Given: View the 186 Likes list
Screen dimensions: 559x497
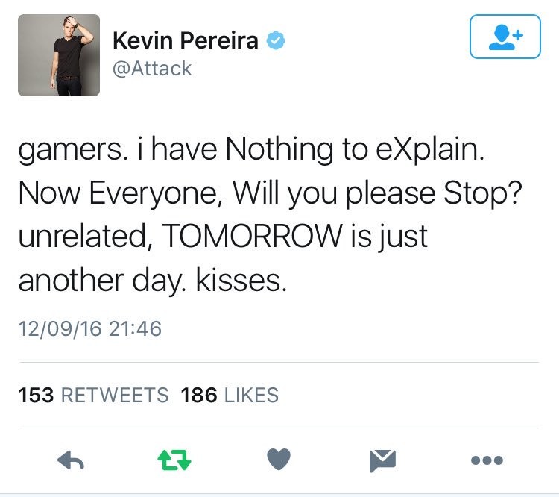Looking at the screenshot, I should [x=230, y=396].
